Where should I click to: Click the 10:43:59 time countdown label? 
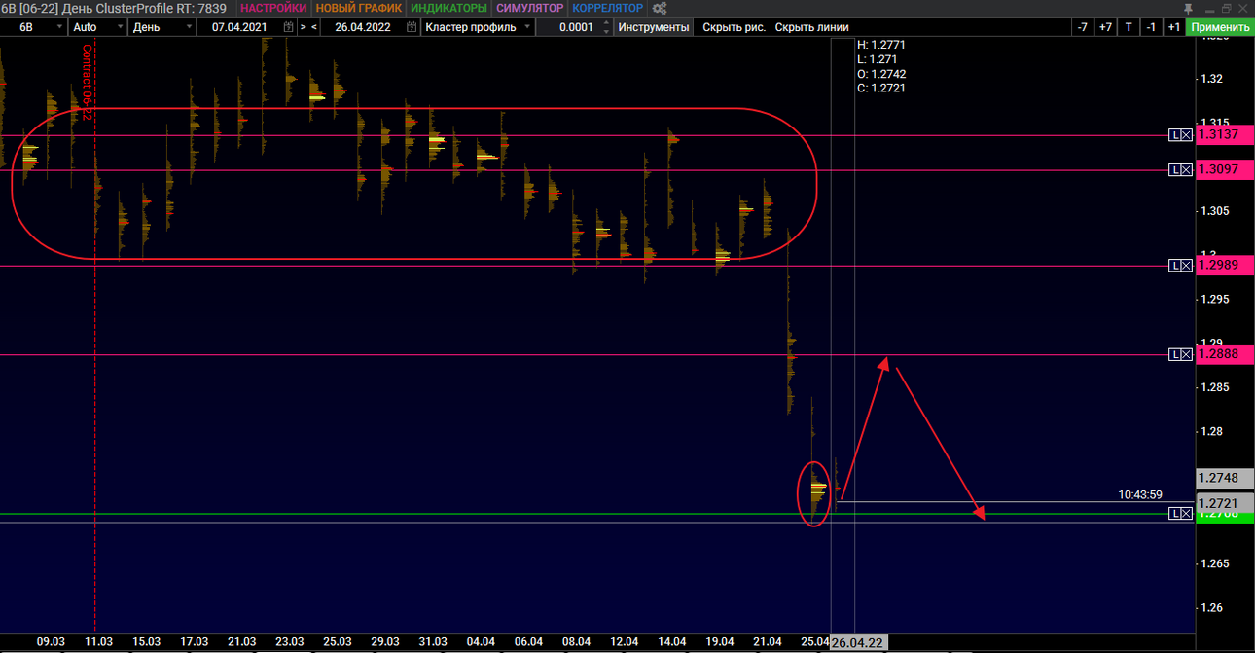coord(1140,494)
